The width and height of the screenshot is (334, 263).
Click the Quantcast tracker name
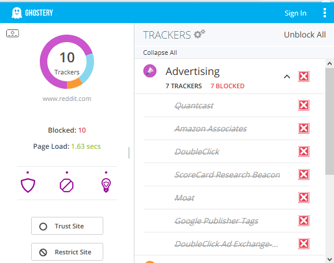pos(194,106)
